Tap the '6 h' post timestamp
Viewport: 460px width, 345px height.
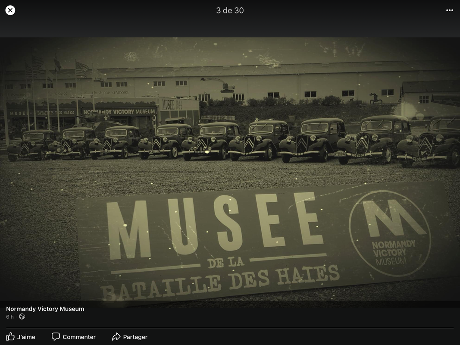click(x=9, y=317)
